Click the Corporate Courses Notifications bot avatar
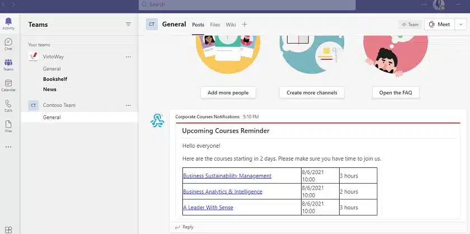Viewport: 470px width, 234px height. [x=157, y=120]
